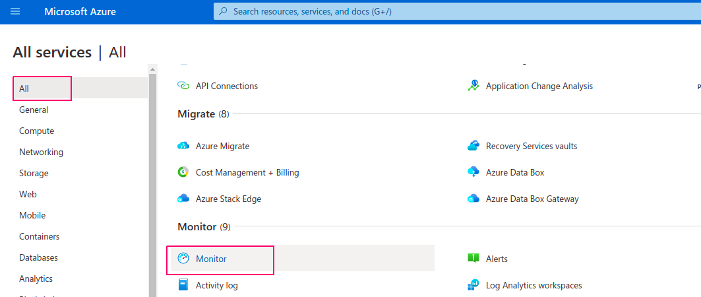
Task: Open the Mobile category
Action: click(32, 215)
